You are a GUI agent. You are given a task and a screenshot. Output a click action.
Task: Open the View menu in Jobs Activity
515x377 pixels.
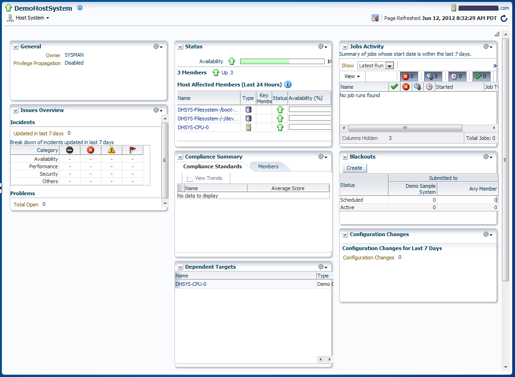[x=352, y=76]
